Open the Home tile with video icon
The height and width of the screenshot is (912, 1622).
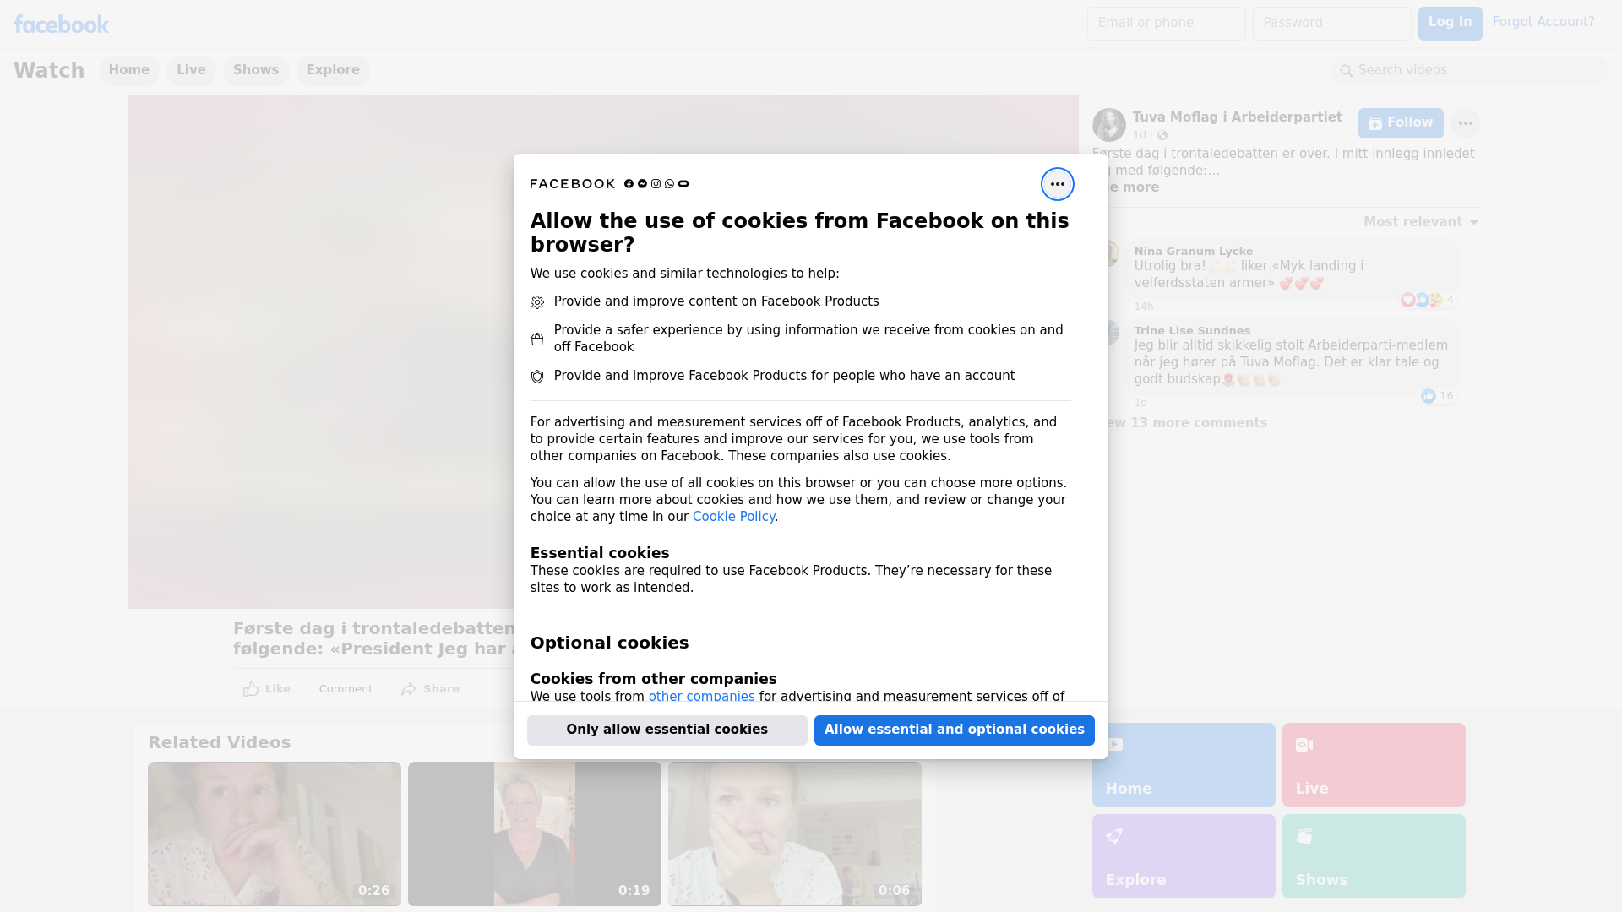click(1184, 765)
